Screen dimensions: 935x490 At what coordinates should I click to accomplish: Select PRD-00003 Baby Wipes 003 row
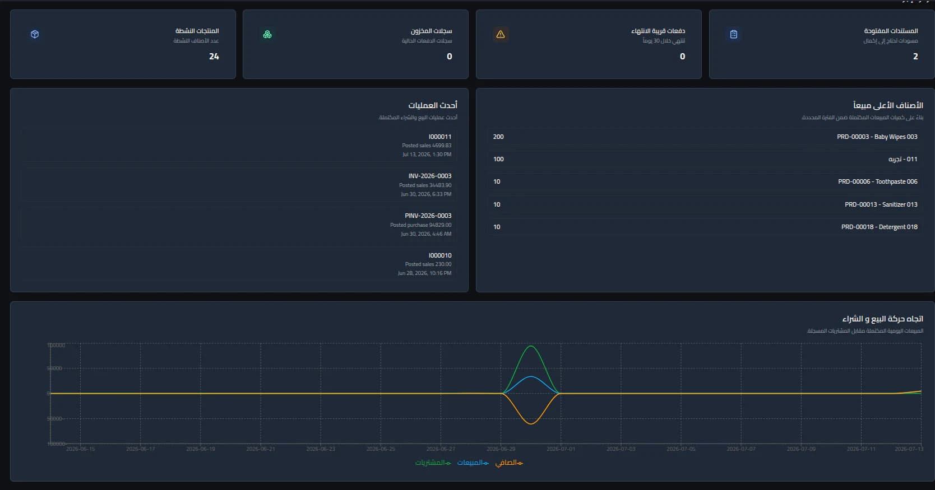pyautogui.click(x=705, y=137)
